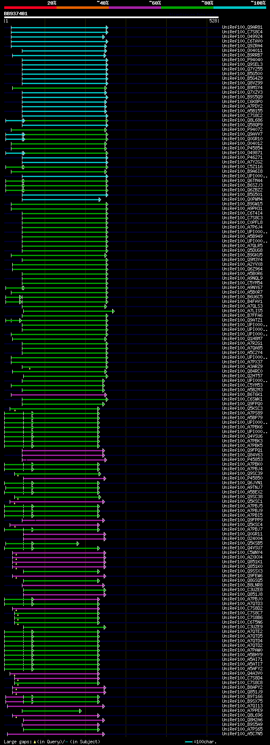Select the UniRef100_B4FAV1 label
Image resolution: width=270 pixels, height=745 pixels.
tap(242, 301)
